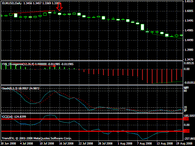This screenshot has height=146, width=195.
Task: Click the 1.6005 price scale label
Action: click(189, 11)
